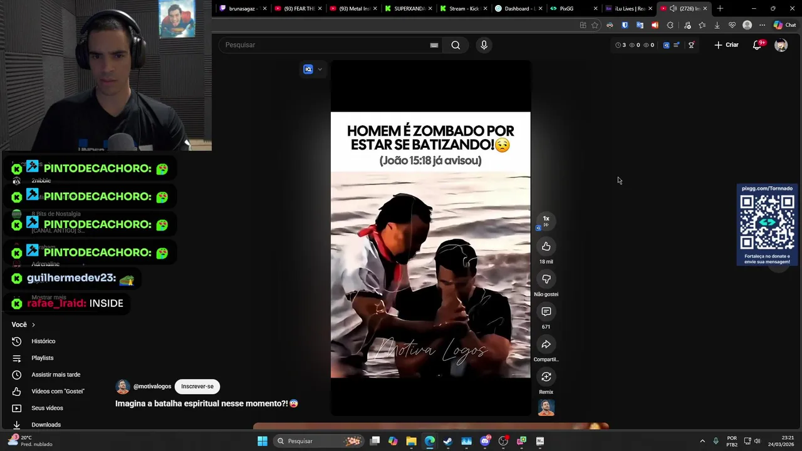Image resolution: width=802 pixels, height=451 pixels.
Task: Click the vidIQ stats counter showing 3
Action: [621, 45]
